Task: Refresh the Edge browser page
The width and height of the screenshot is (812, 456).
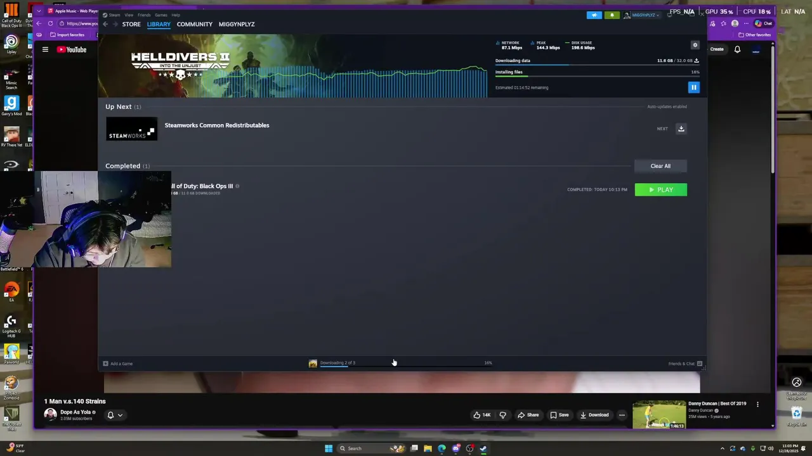Action: (x=50, y=23)
